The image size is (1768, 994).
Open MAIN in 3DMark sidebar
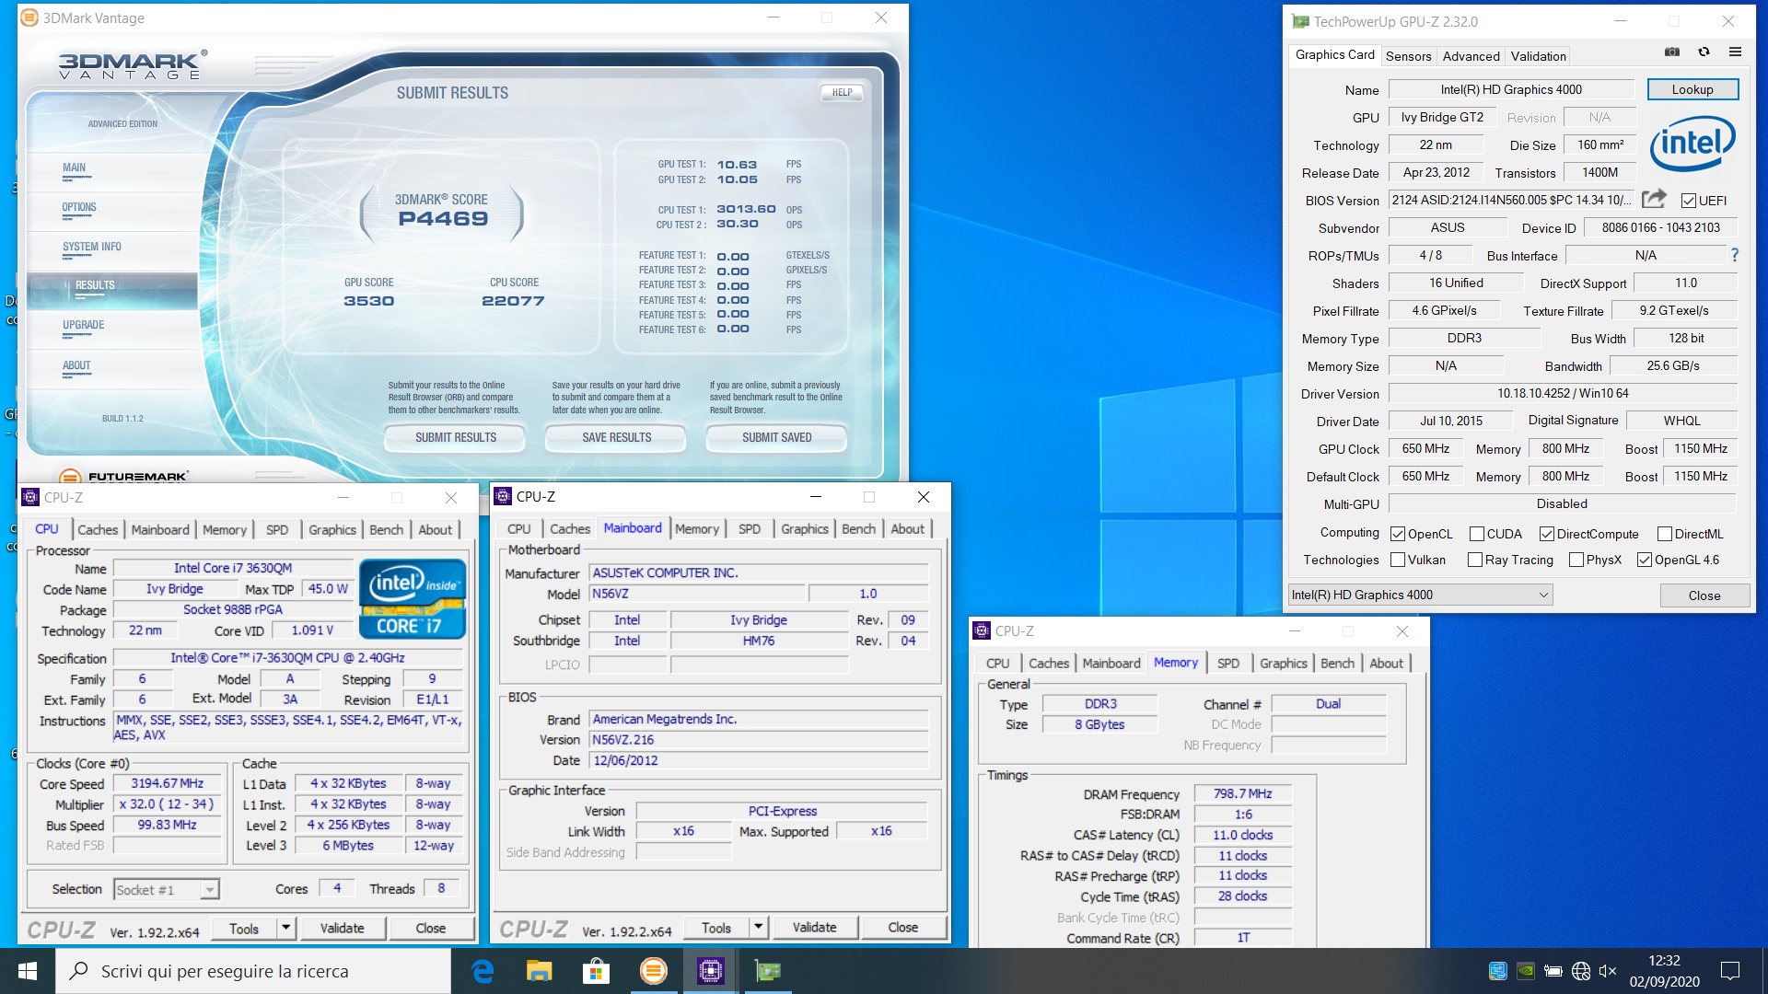[75, 168]
